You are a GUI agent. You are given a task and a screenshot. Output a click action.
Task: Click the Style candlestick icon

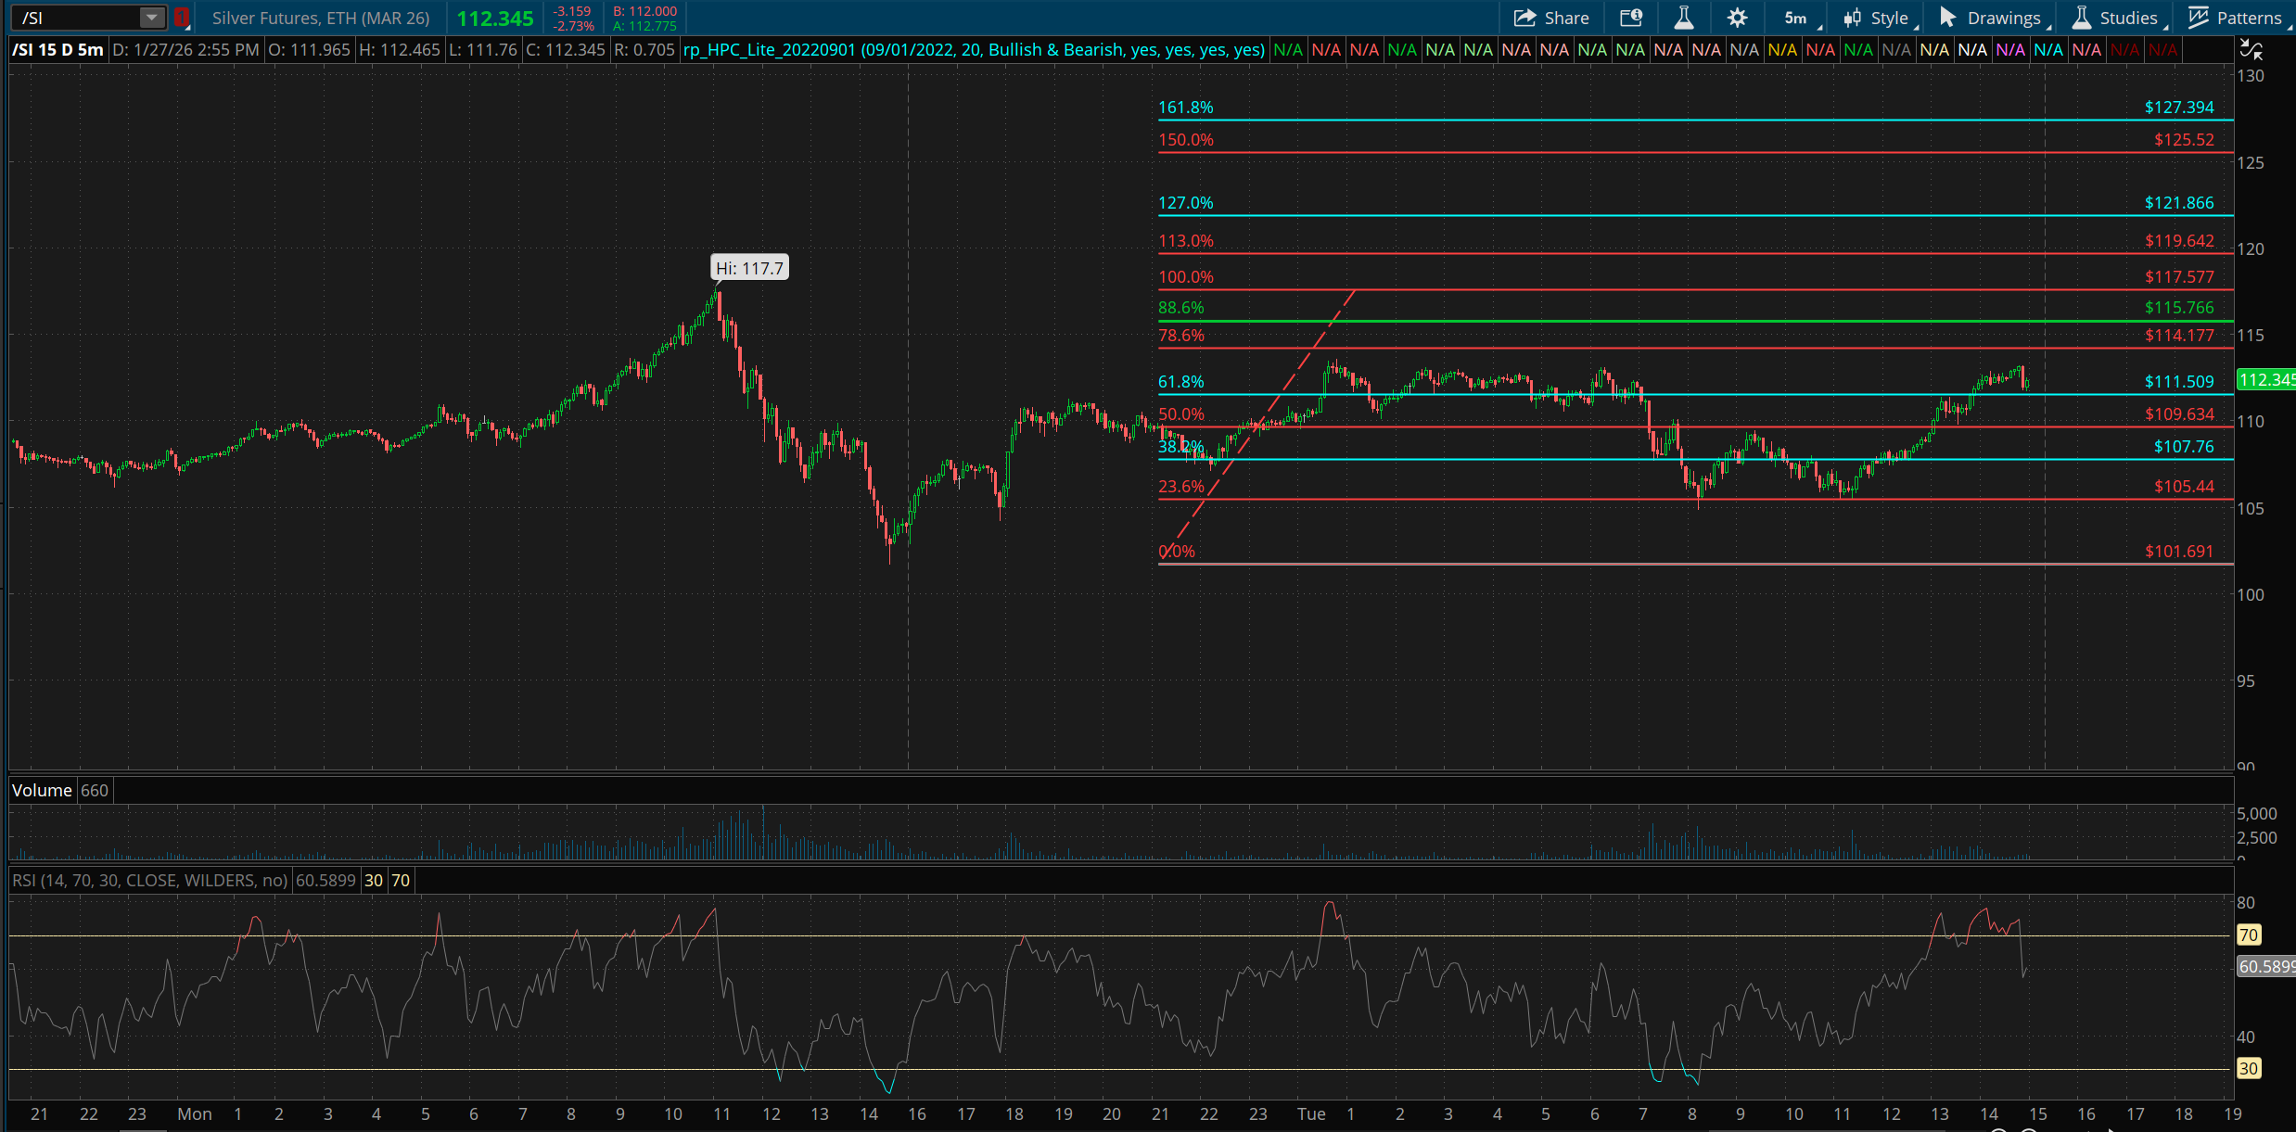coord(1853,18)
